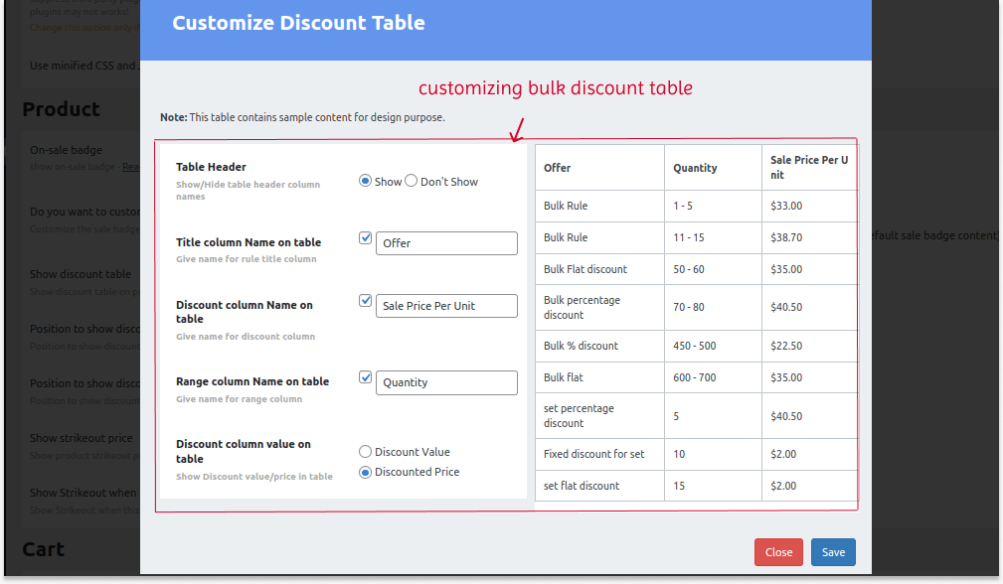
Task: Uncheck the Discount column name checkbox
Action: pyautogui.click(x=365, y=300)
